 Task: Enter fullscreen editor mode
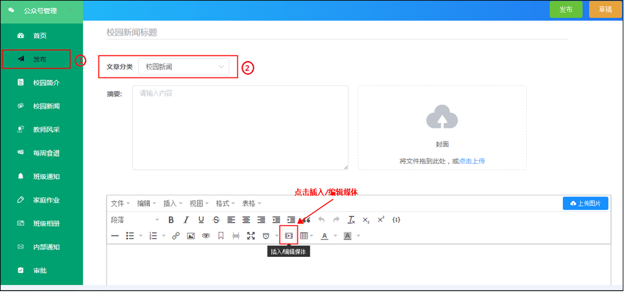pos(251,236)
